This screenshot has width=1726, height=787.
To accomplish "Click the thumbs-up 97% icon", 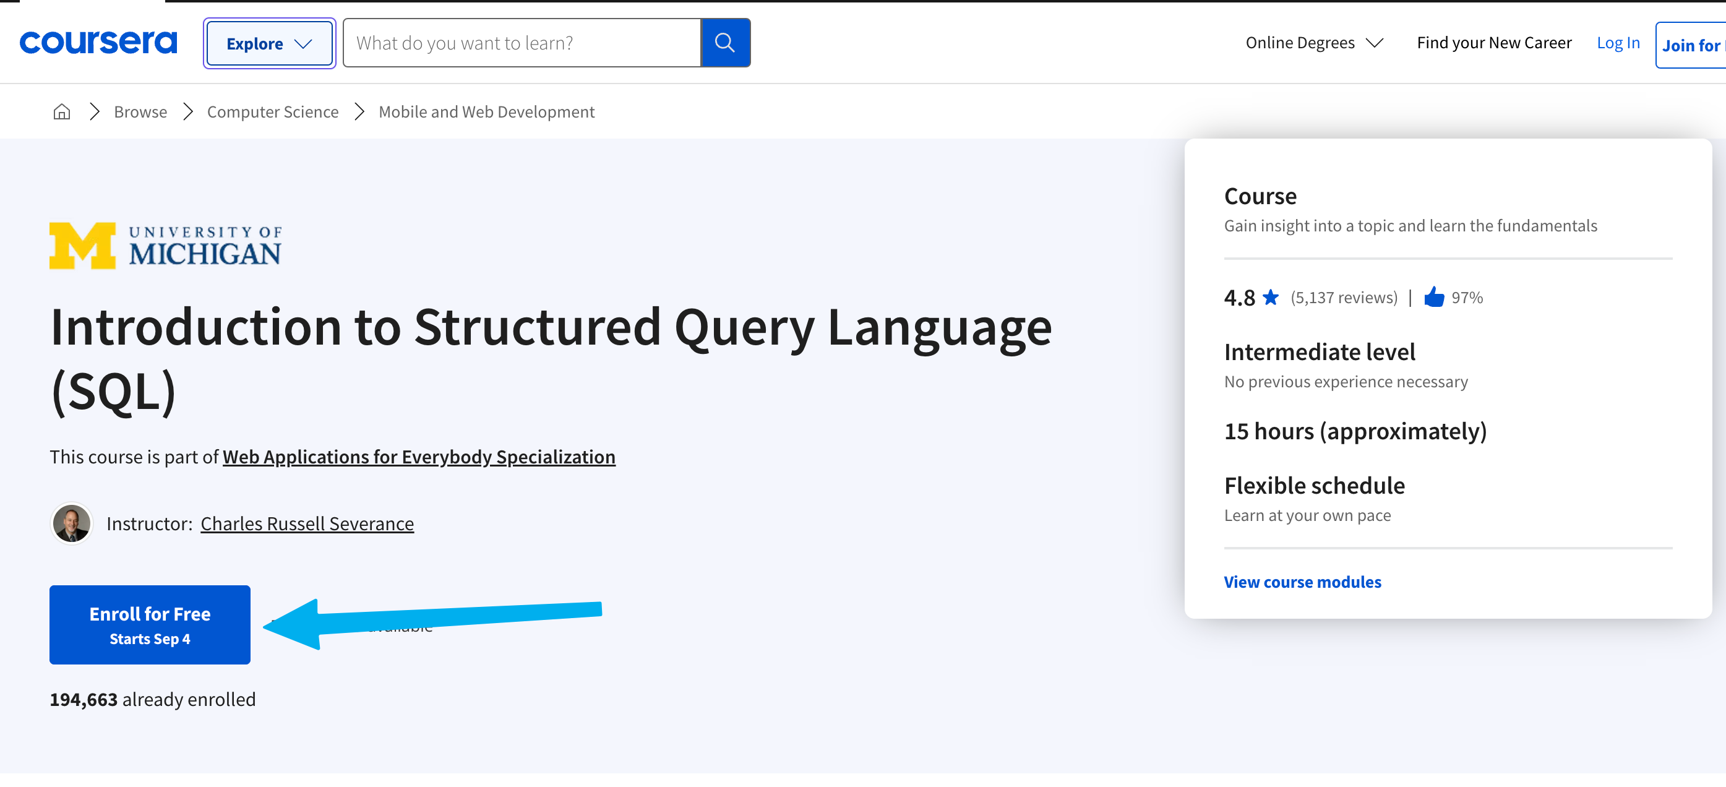I will (x=1434, y=297).
